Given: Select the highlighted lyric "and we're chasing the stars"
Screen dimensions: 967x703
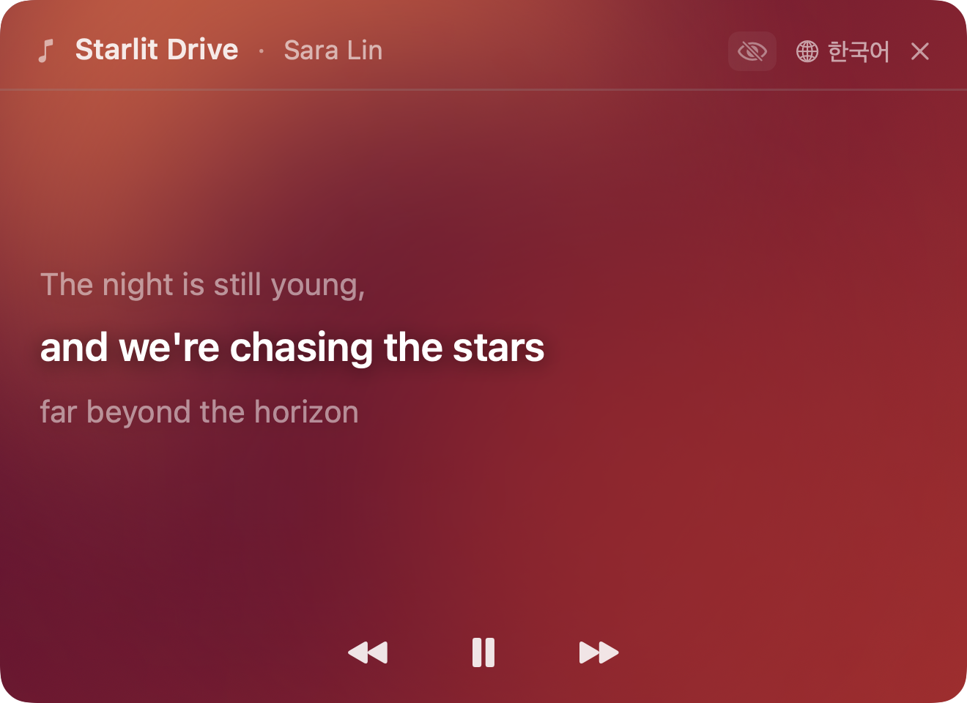Looking at the screenshot, I should 292,347.
